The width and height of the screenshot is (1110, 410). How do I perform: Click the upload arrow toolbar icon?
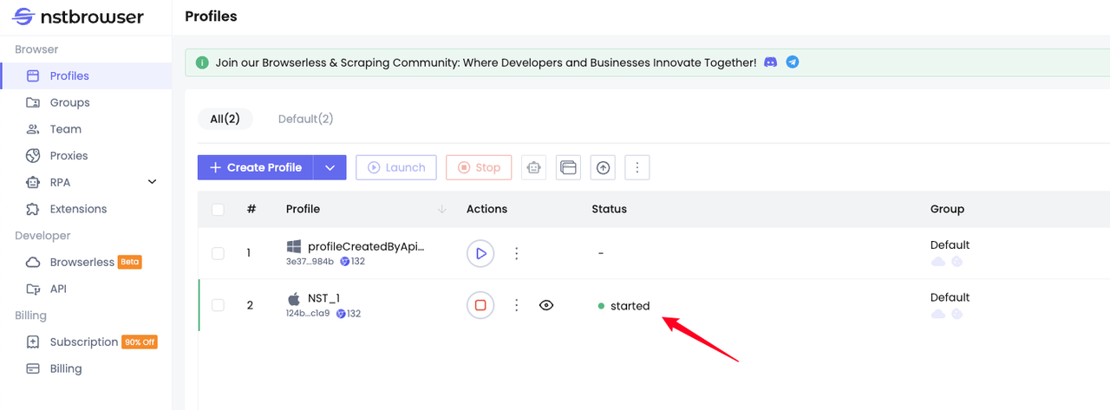point(604,167)
